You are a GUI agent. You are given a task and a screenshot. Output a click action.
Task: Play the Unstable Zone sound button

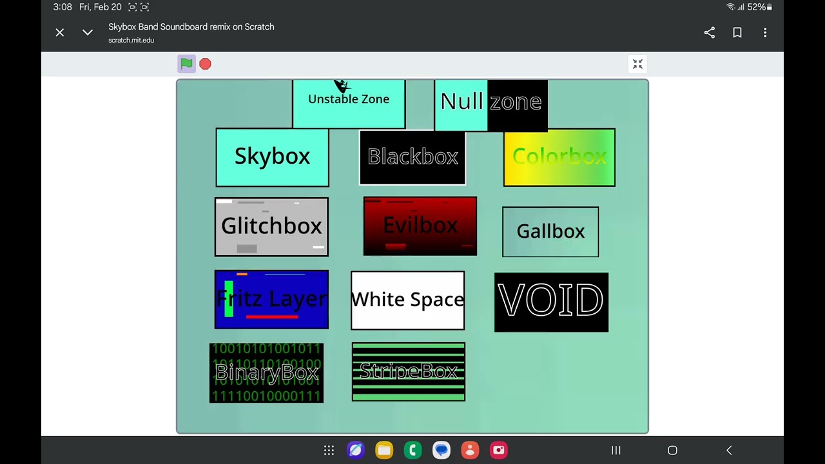pos(349,104)
